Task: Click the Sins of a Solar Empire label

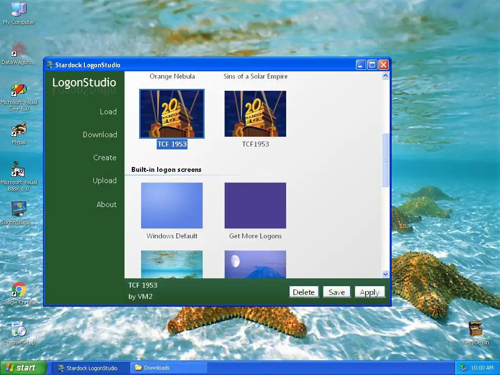Action: tap(255, 76)
